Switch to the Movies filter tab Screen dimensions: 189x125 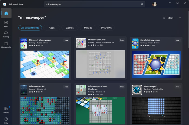coord(88,28)
